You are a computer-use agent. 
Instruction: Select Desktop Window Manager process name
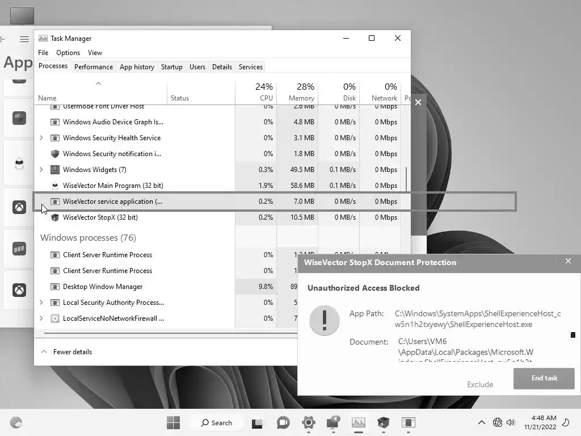103,287
